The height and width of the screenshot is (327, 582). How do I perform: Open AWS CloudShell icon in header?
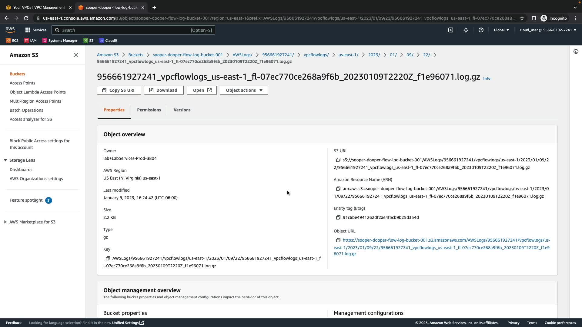[451, 30]
